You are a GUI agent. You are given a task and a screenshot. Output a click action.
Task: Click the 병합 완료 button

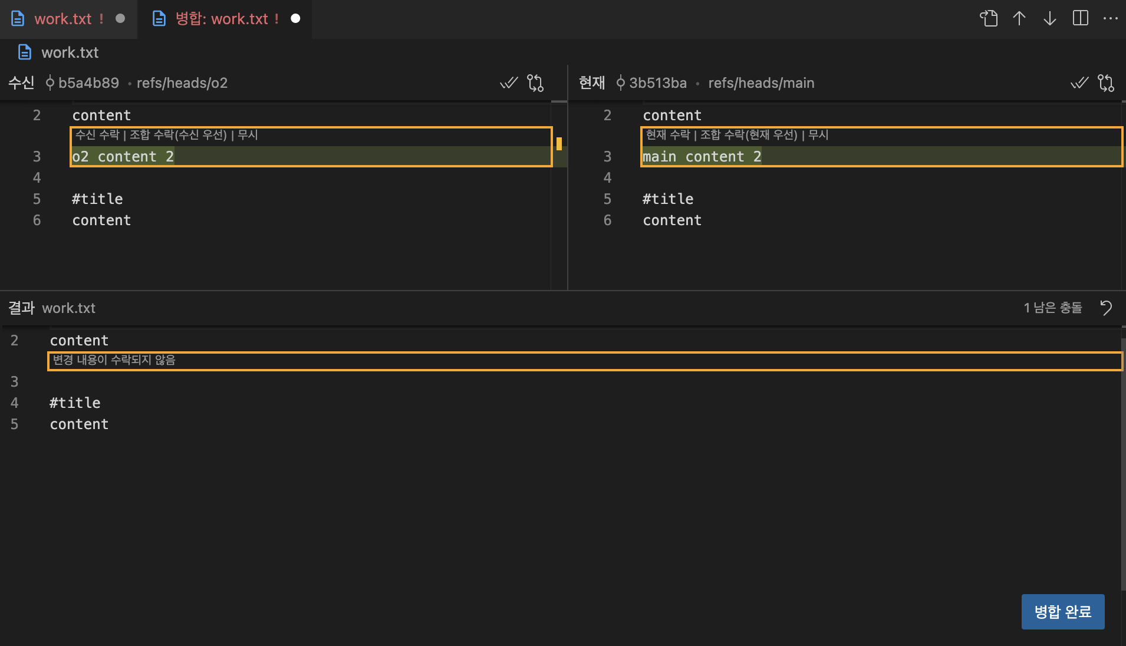pyautogui.click(x=1063, y=612)
